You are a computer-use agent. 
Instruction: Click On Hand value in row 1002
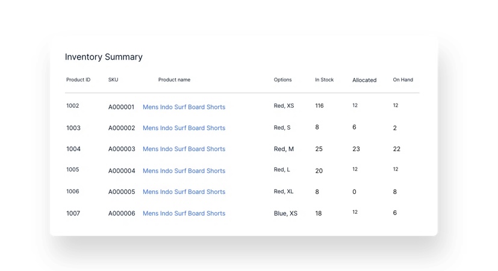click(396, 105)
